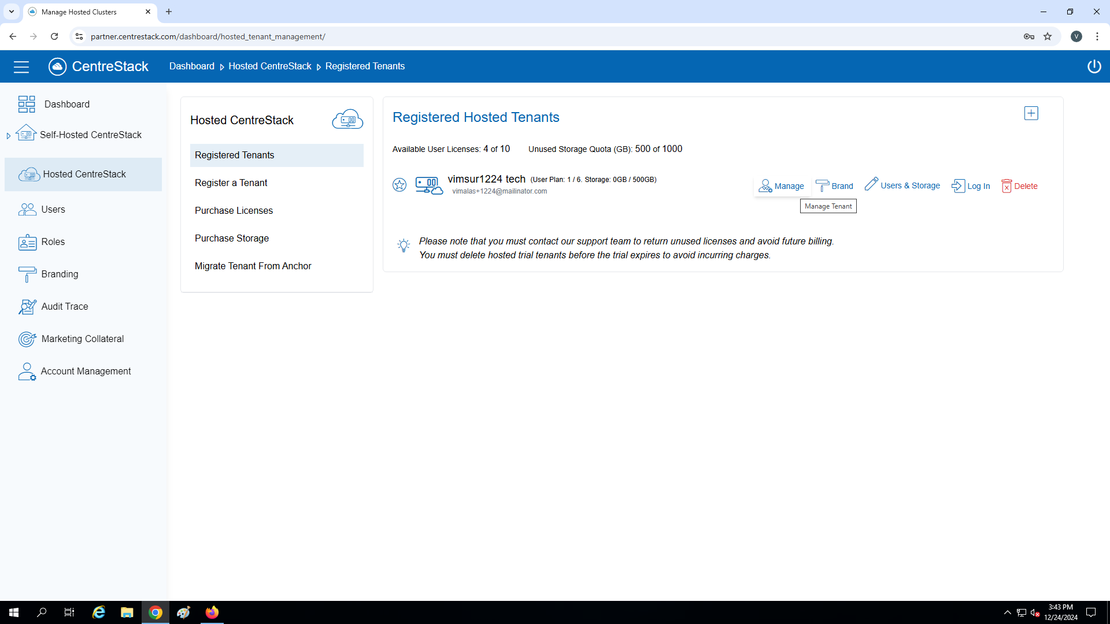Viewport: 1110px width, 624px height.
Task: Click the password key icon in address bar
Action: [1028, 36]
